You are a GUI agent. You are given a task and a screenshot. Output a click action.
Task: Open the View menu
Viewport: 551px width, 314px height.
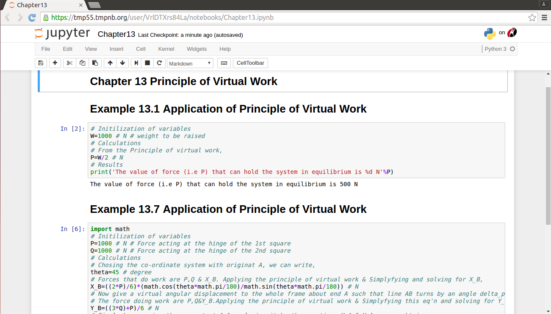(x=91, y=49)
